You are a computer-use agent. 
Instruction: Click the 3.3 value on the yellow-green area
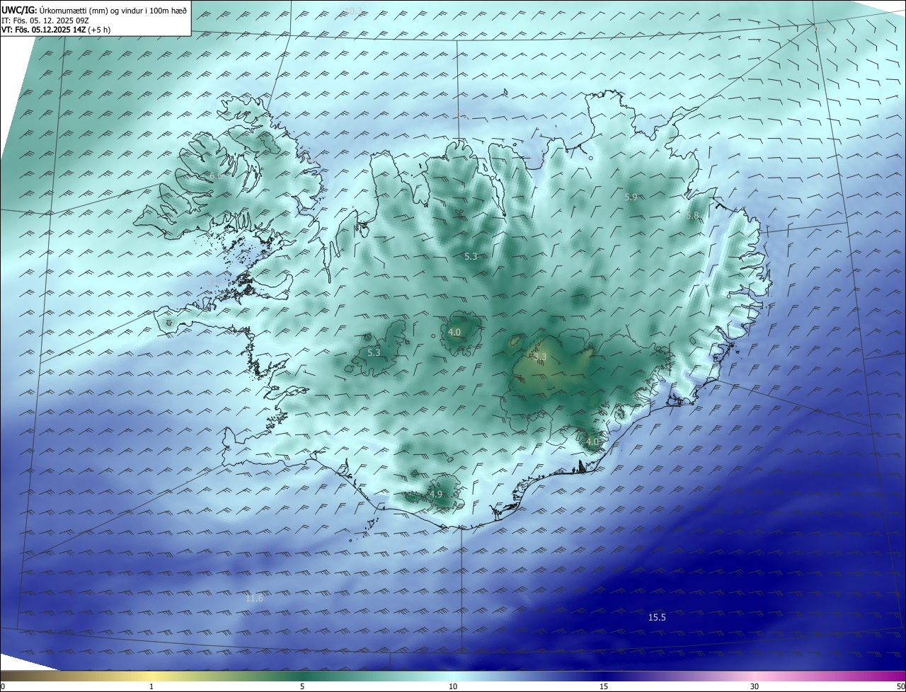(540, 357)
